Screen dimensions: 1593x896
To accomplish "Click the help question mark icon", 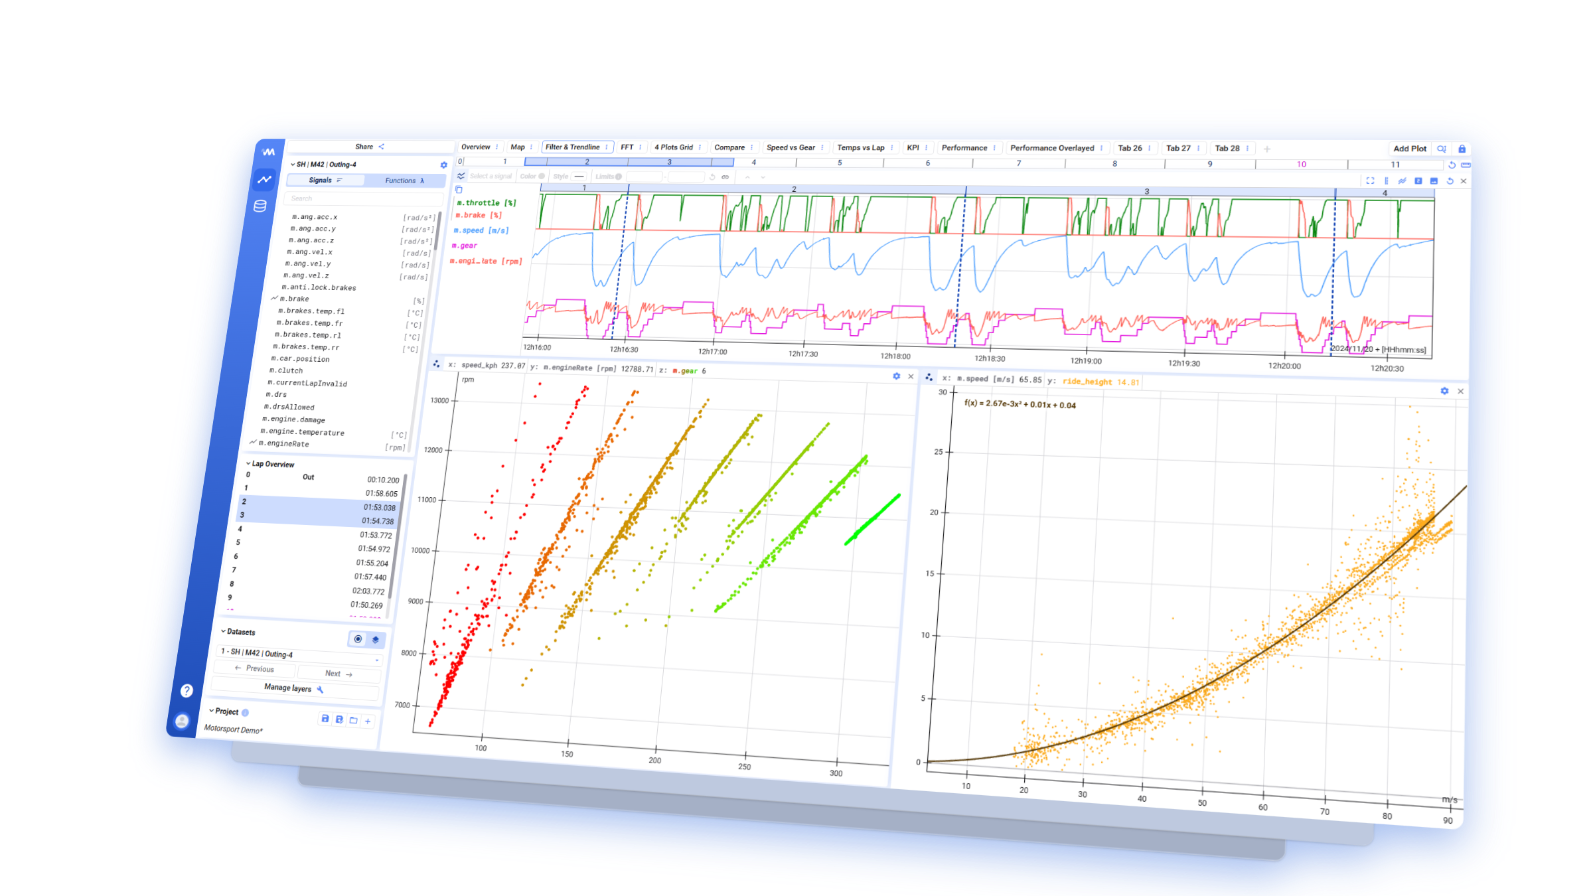I will click(187, 690).
